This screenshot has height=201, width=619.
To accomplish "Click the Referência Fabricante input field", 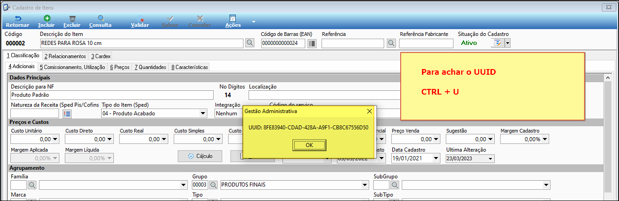I will pyautogui.click(x=426, y=44).
